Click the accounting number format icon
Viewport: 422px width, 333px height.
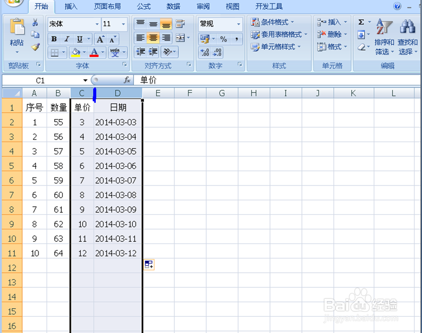tap(205, 40)
